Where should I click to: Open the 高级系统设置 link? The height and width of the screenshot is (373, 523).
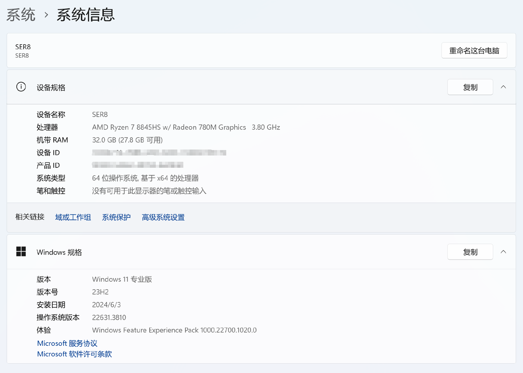(x=163, y=217)
